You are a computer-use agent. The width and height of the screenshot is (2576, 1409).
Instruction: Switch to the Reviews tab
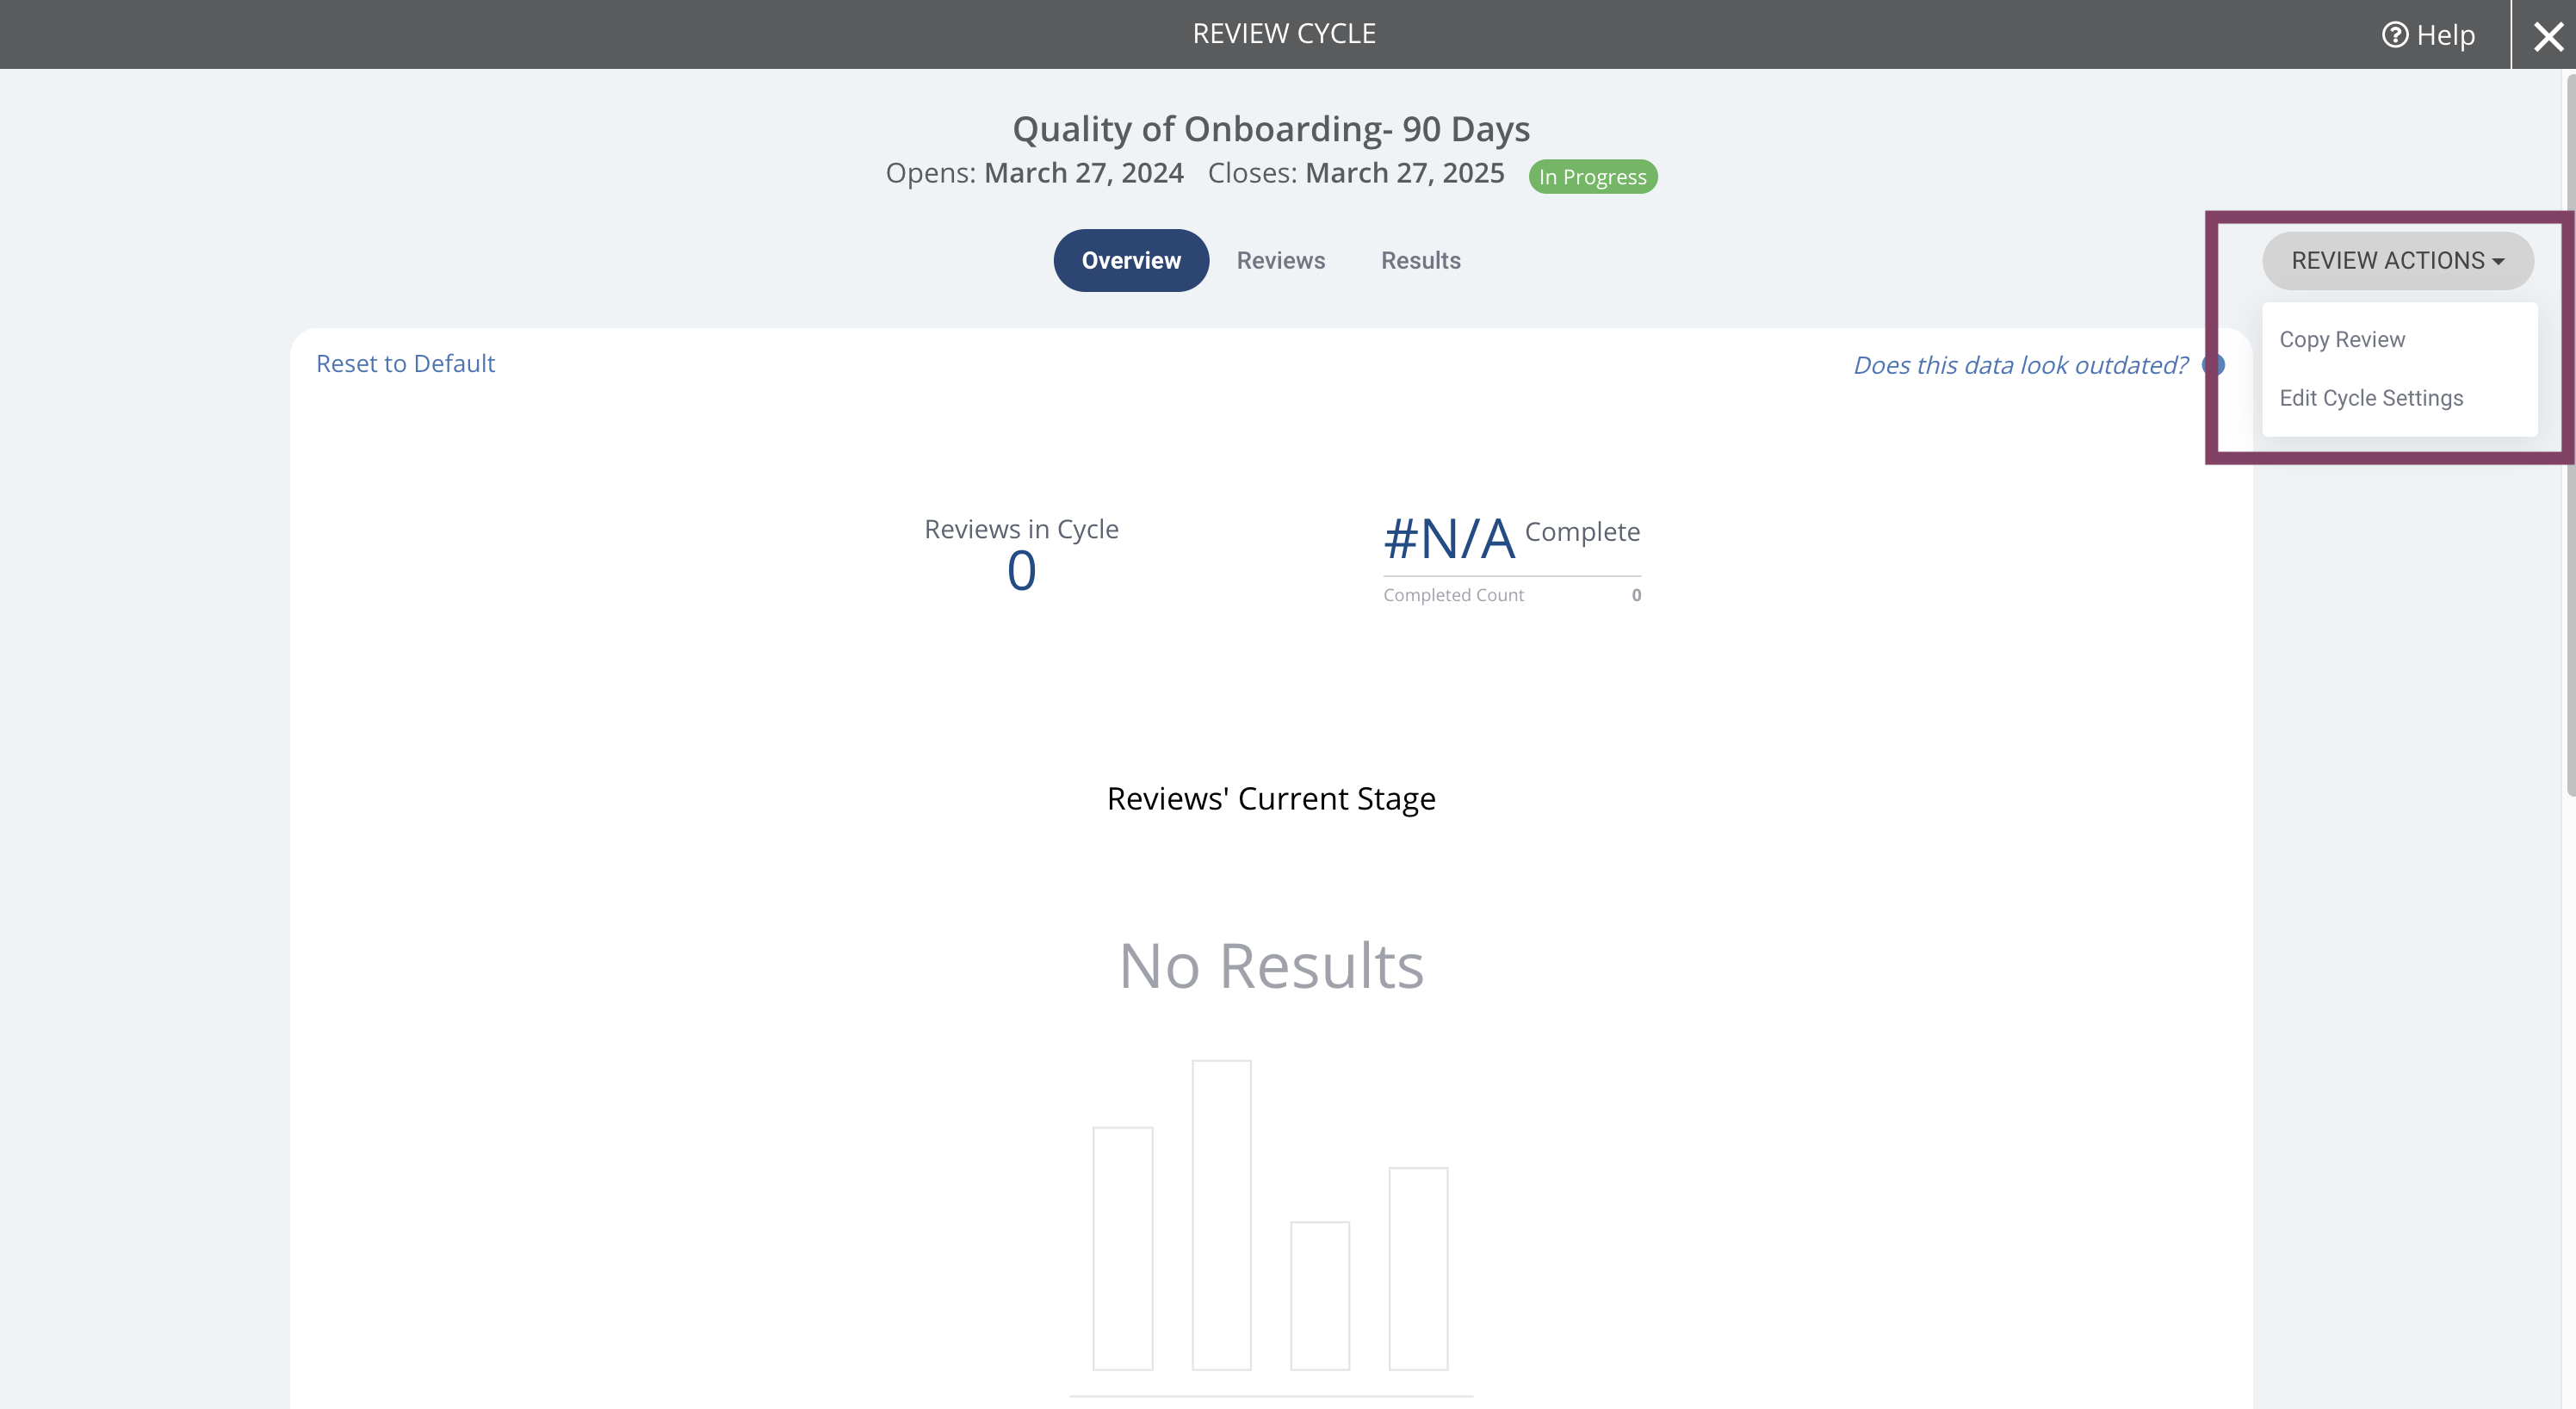click(x=1280, y=261)
